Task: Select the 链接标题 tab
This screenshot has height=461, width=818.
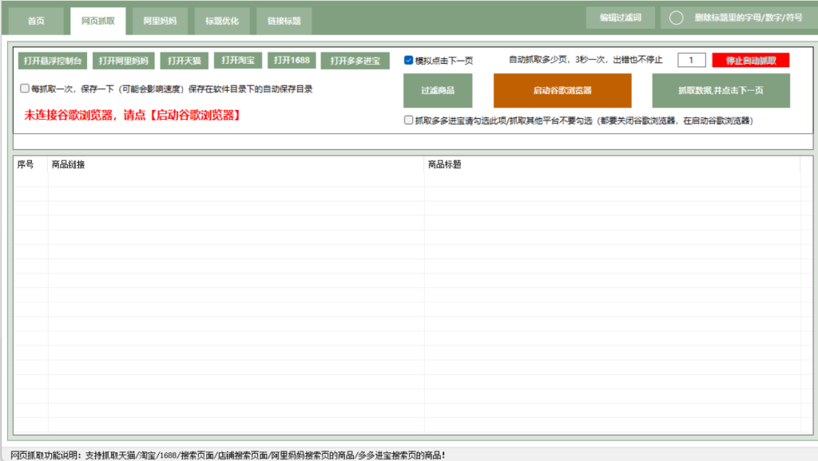Action: pos(284,21)
